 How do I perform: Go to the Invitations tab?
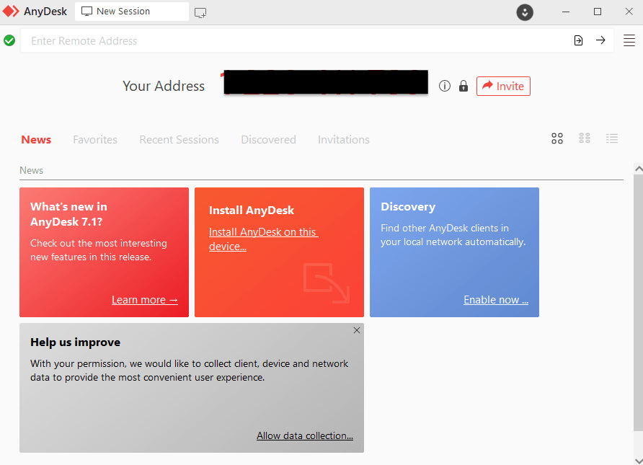[344, 139]
